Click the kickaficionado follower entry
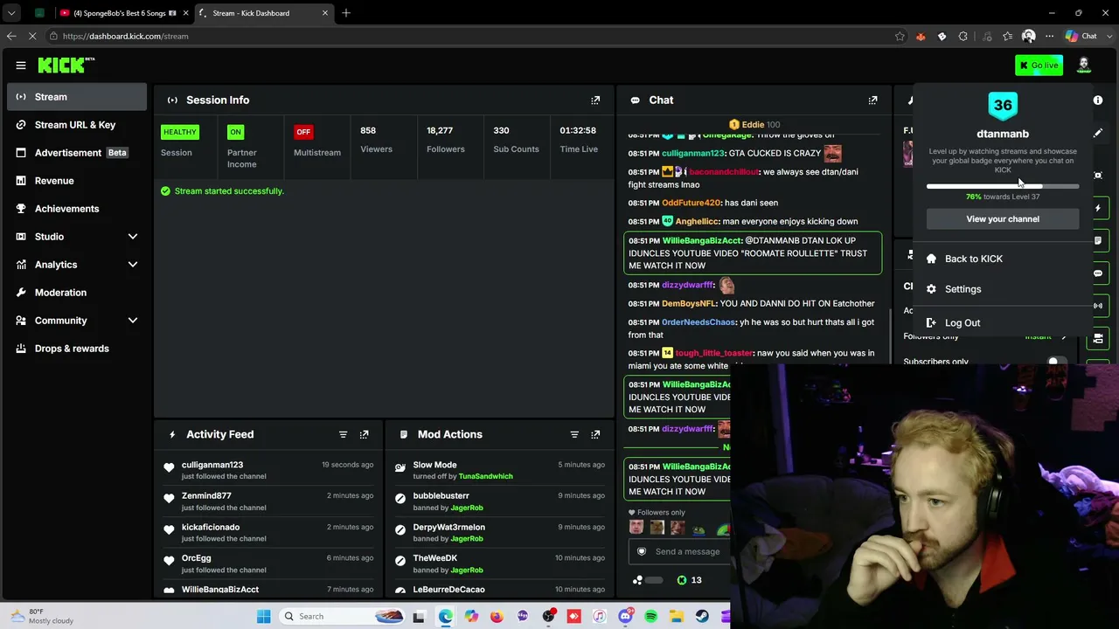 [x=211, y=528]
